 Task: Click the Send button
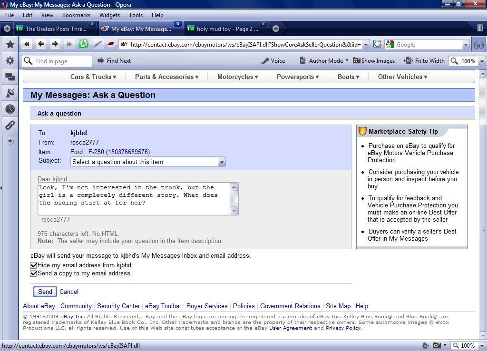tap(45, 292)
